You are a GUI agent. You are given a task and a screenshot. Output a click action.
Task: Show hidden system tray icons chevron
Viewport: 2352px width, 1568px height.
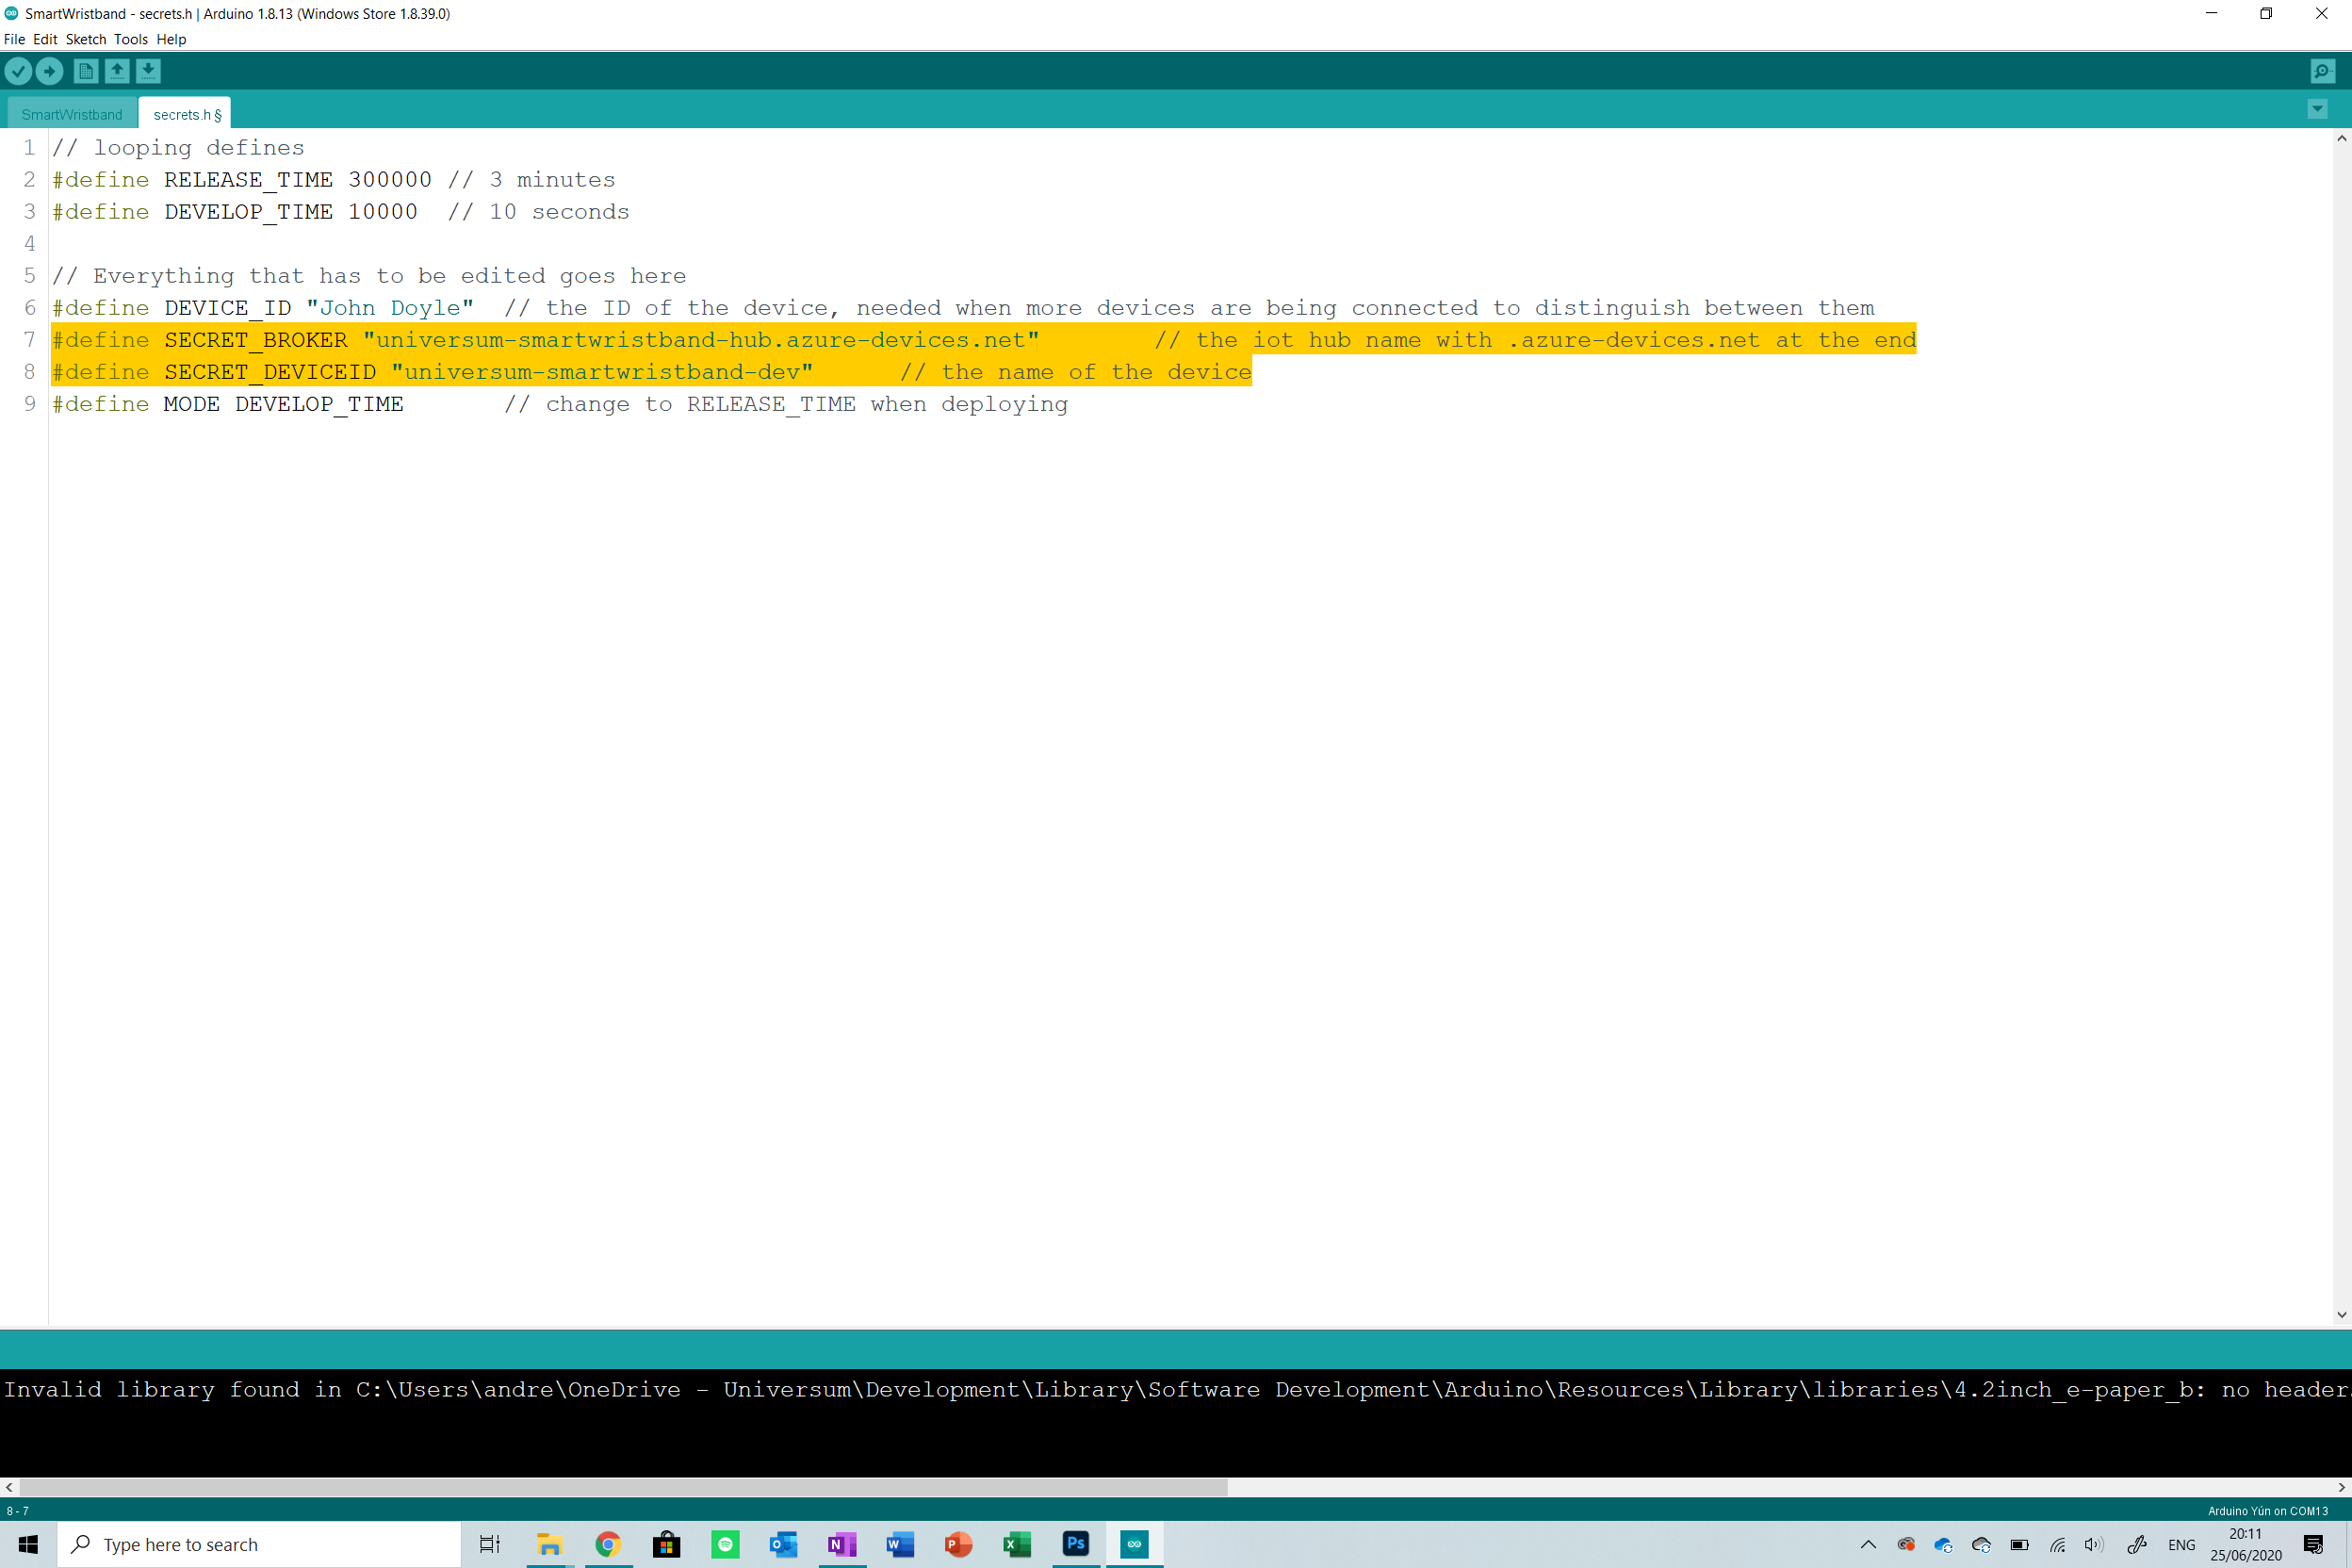click(1867, 1544)
